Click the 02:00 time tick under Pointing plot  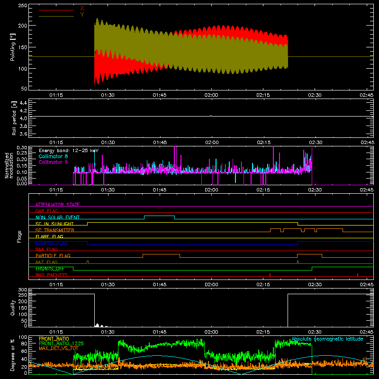(211, 95)
